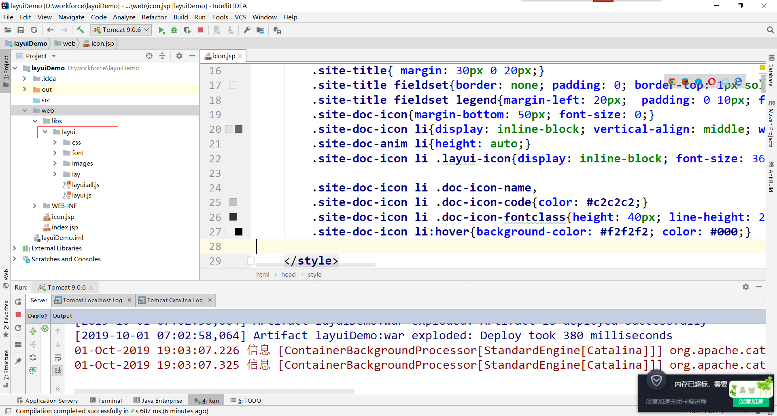The height and width of the screenshot is (416, 777).
Task: Switch to Tomcat Localhost Log tab
Action: coord(92,300)
